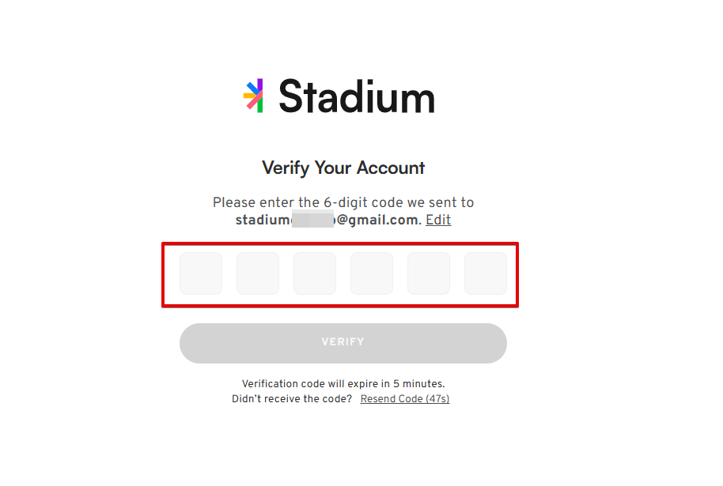Click the Stadium wordmark text
This screenshot has width=723, height=486.
pyautogui.click(x=356, y=97)
